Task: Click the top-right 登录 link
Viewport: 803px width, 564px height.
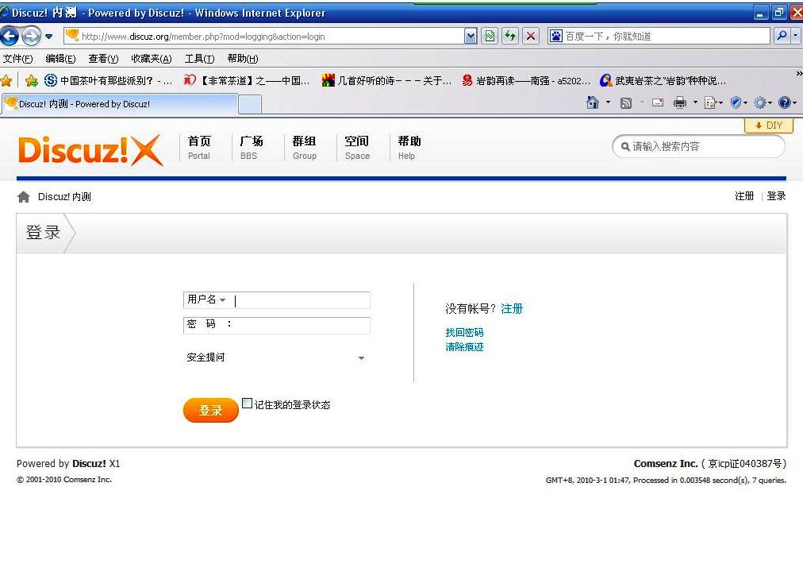Action: 776,196
